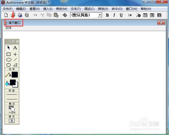The height and width of the screenshot is (135, 169).
Task: Select the ellipse drawing tool
Action: [9, 60]
